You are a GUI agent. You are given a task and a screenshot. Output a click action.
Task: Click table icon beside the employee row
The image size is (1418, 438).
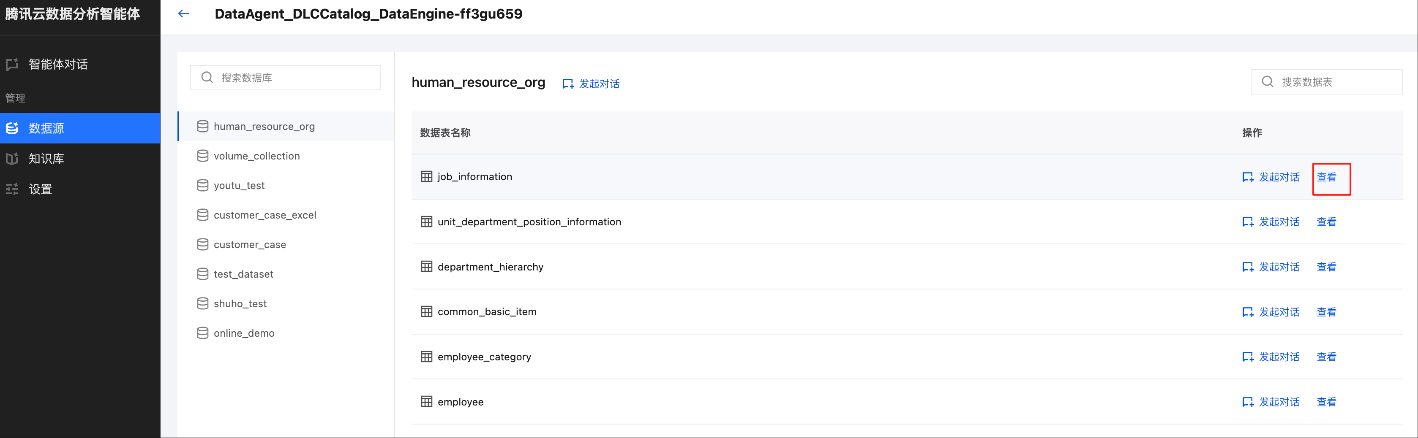pyautogui.click(x=427, y=402)
